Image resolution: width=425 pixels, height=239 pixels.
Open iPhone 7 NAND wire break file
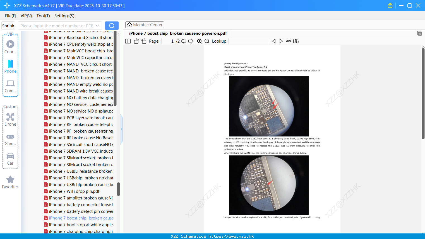coord(78,91)
